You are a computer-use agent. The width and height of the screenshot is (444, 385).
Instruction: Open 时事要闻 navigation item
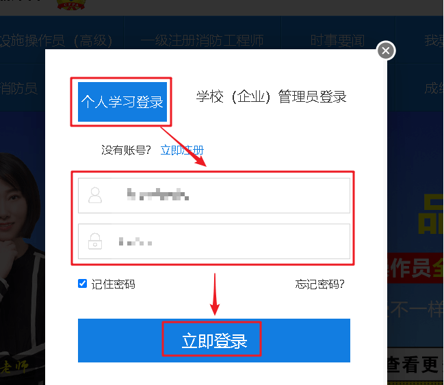coord(337,40)
